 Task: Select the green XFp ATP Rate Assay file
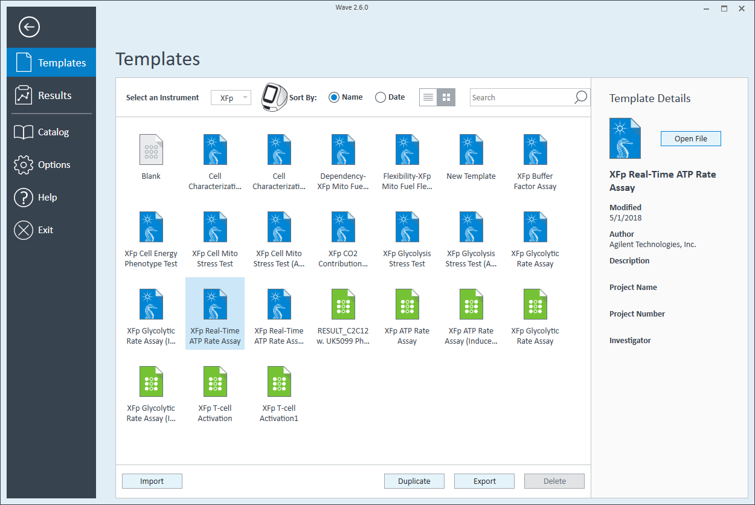pos(407,304)
